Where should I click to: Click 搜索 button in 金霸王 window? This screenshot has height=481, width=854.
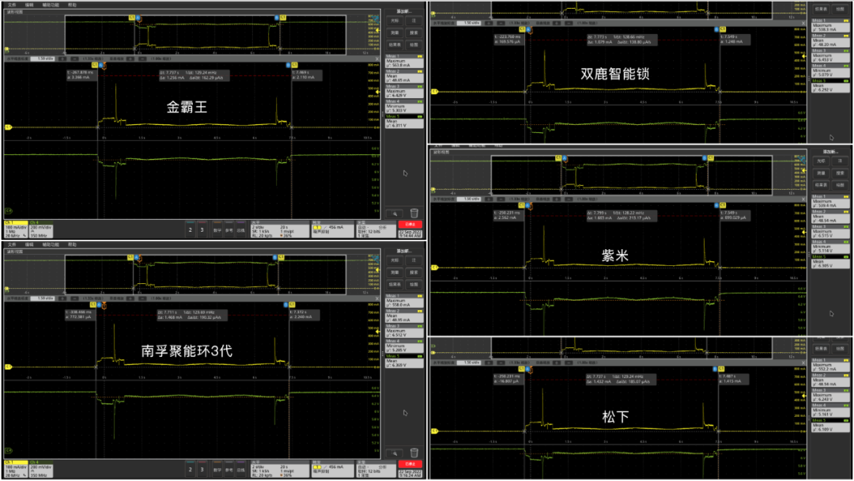tap(414, 32)
